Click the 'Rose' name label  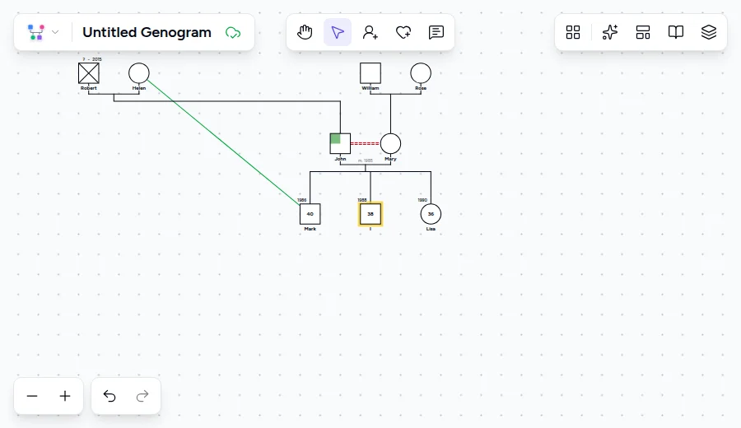tap(421, 88)
